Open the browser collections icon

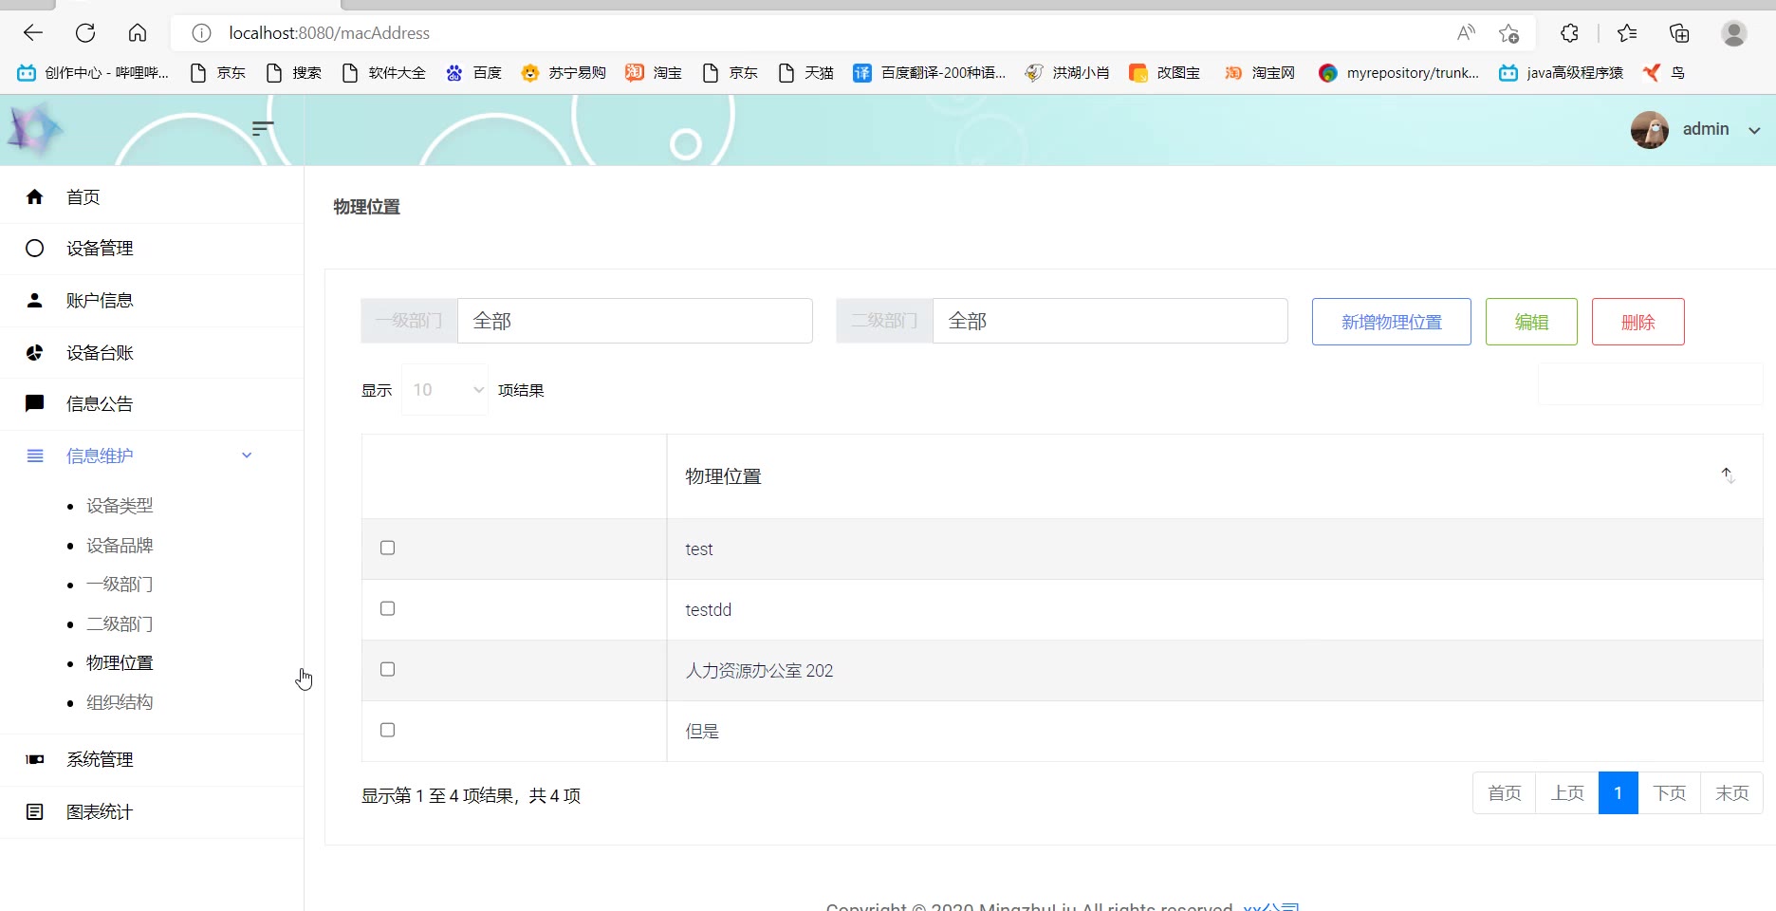[1679, 33]
